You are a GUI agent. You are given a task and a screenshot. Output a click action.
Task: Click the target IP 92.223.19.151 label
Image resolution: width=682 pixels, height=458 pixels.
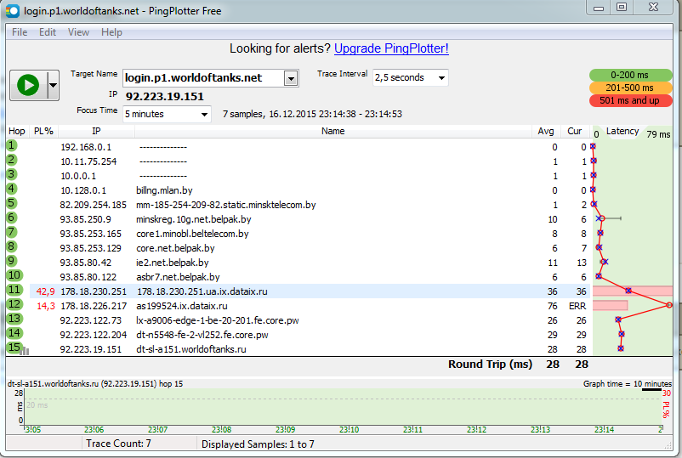coord(164,96)
